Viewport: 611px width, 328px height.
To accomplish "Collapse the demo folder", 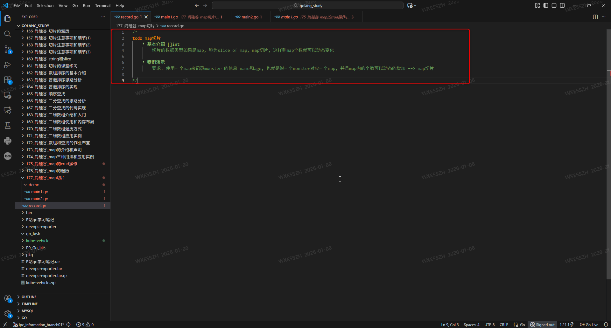I will coord(63,185).
